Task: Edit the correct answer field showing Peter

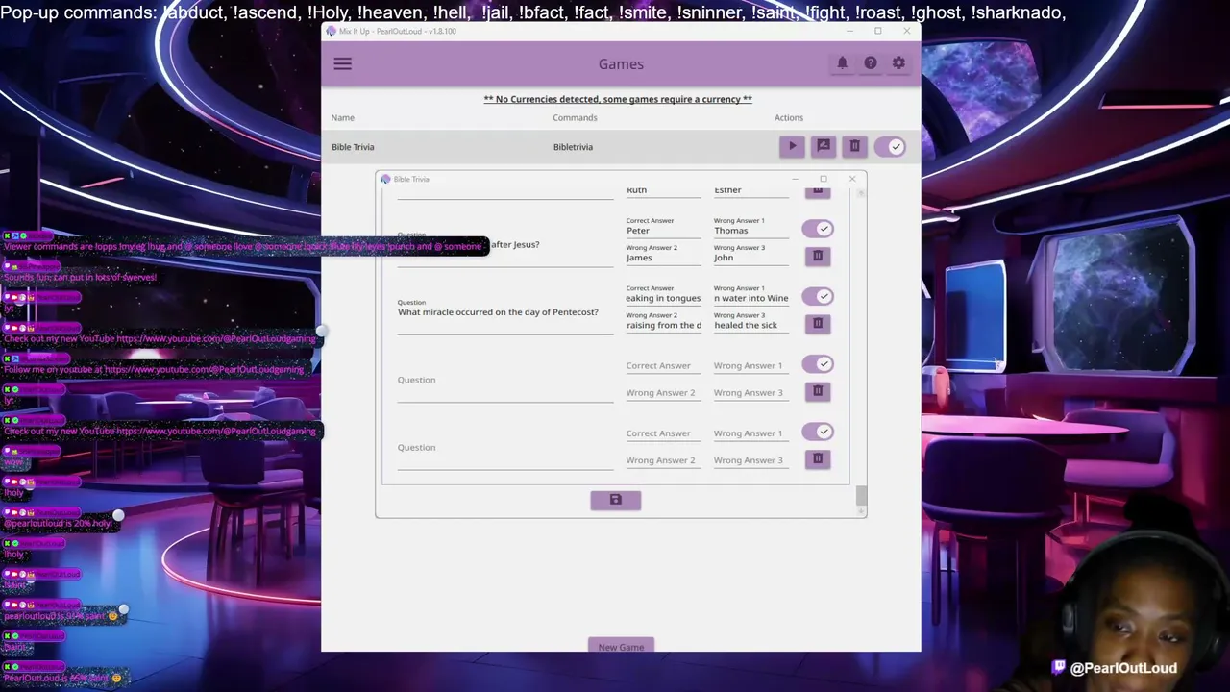Action: point(663,227)
